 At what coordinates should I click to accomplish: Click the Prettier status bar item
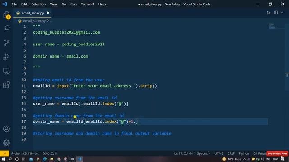(x=260, y=153)
